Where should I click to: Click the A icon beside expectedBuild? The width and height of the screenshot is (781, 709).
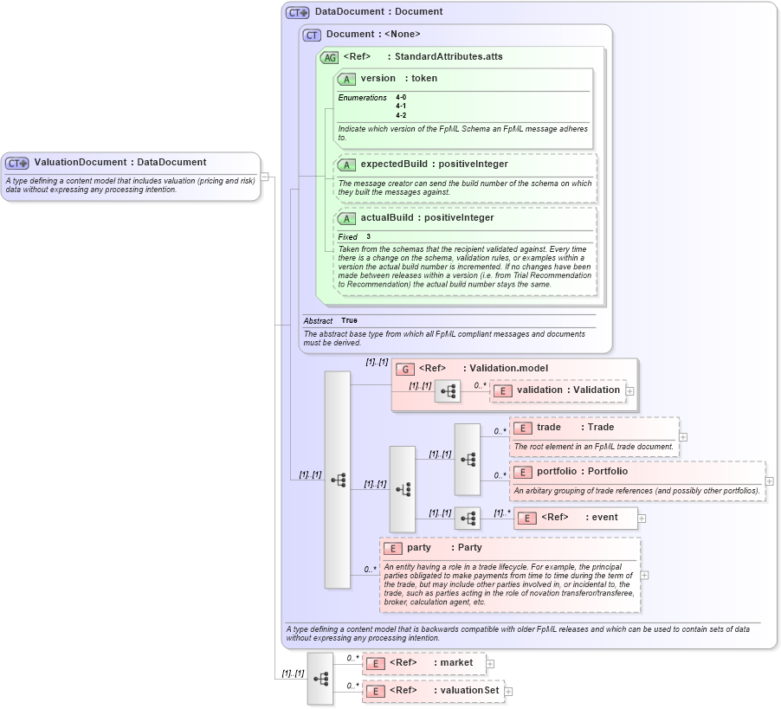pyautogui.click(x=346, y=164)
